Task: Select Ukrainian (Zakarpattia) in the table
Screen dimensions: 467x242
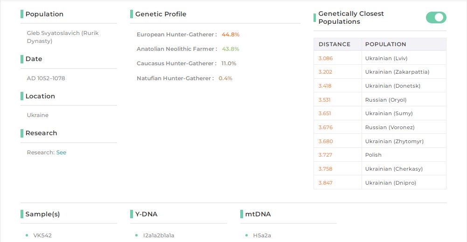Action: 397,72
